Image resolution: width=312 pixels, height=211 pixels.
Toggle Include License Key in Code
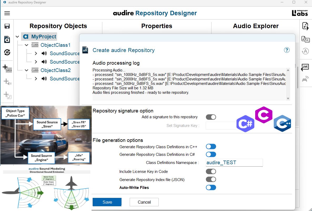211,172
